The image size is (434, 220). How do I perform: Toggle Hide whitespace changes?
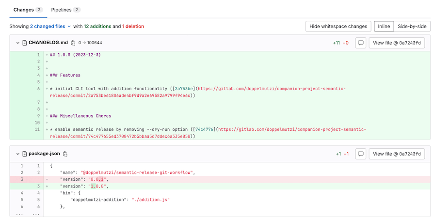(x=338, y=26)
